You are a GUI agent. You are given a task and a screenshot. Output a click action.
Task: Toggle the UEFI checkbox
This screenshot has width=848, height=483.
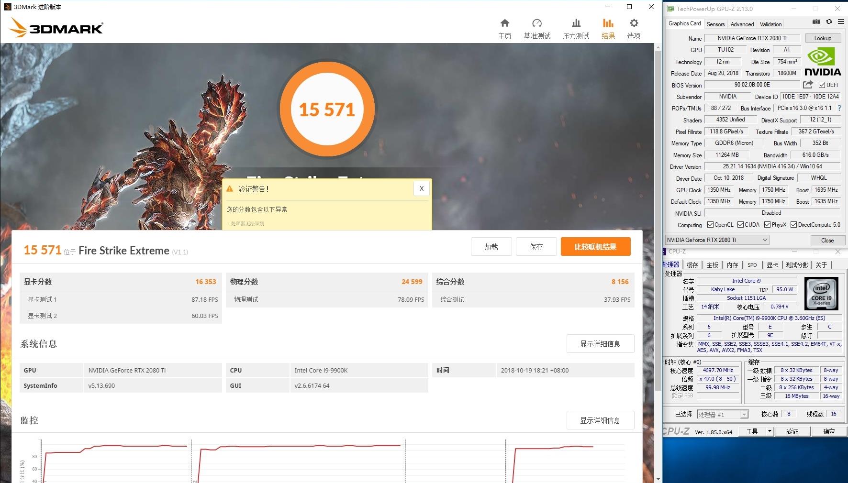coord(822,85)
